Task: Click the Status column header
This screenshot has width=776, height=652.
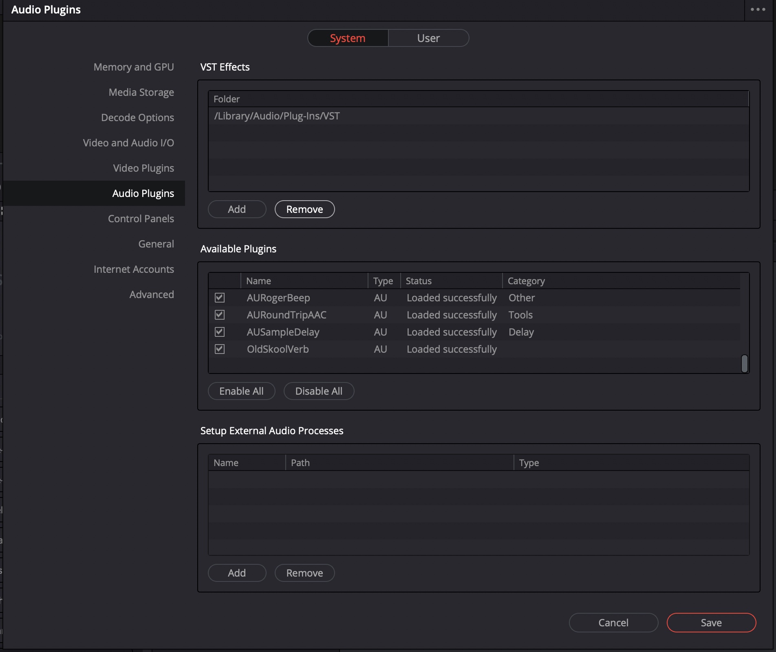Action: tap(451, 281)
